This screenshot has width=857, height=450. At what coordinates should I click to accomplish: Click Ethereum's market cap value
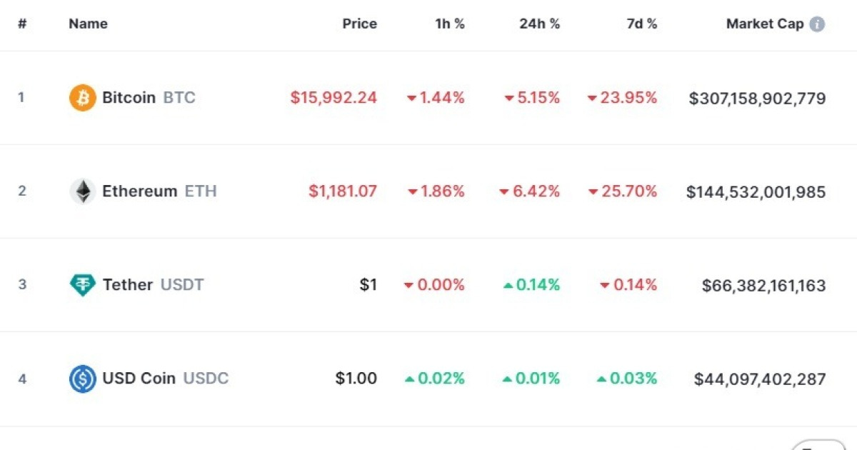click(756, 192)
